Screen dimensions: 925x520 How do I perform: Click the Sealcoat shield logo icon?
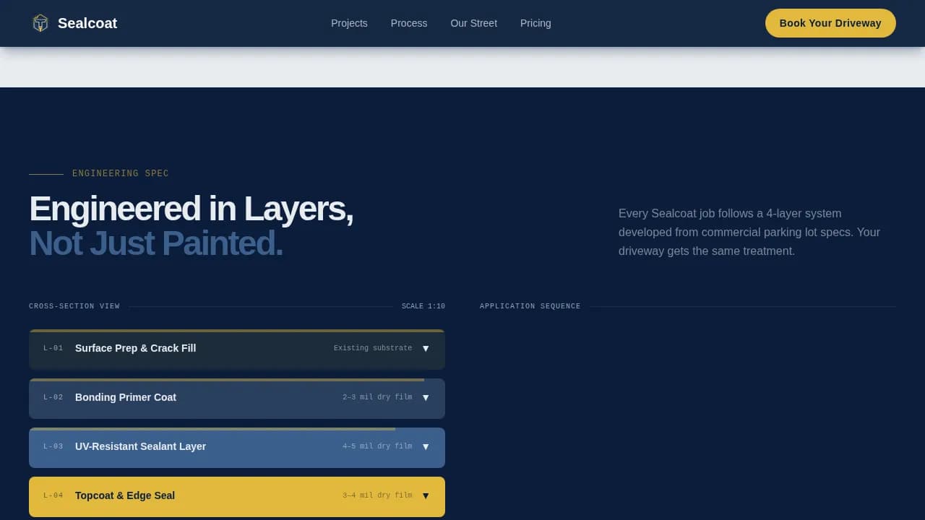pyautogui.click(x=40, y=23)
